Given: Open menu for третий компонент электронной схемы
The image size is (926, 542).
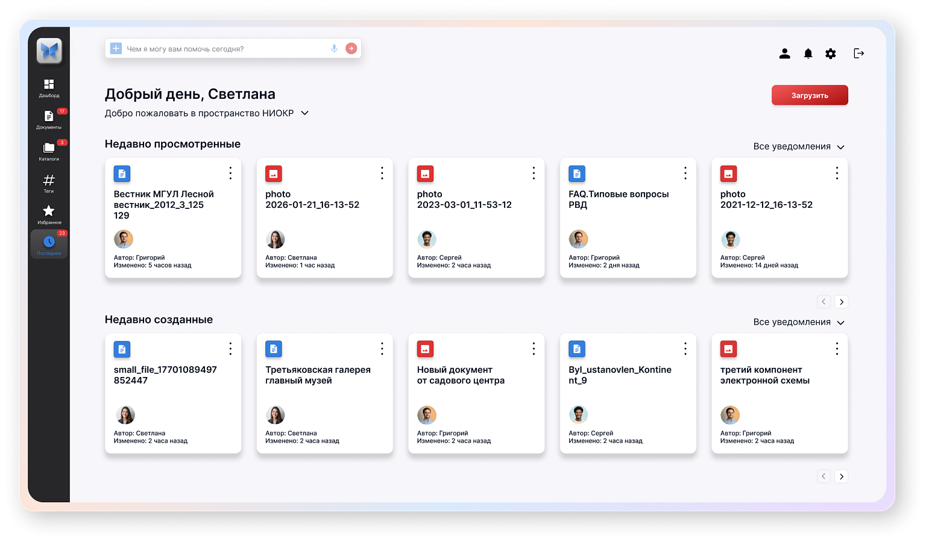Looking at the screenshot, I should click(837, 349).
